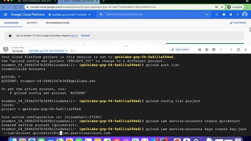Click the tracking protection eye icon in address bar

point(216,7)
